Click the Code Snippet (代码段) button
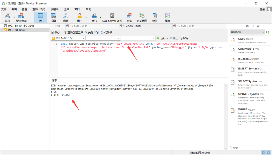The image size is (272, 155). point(107,32)
